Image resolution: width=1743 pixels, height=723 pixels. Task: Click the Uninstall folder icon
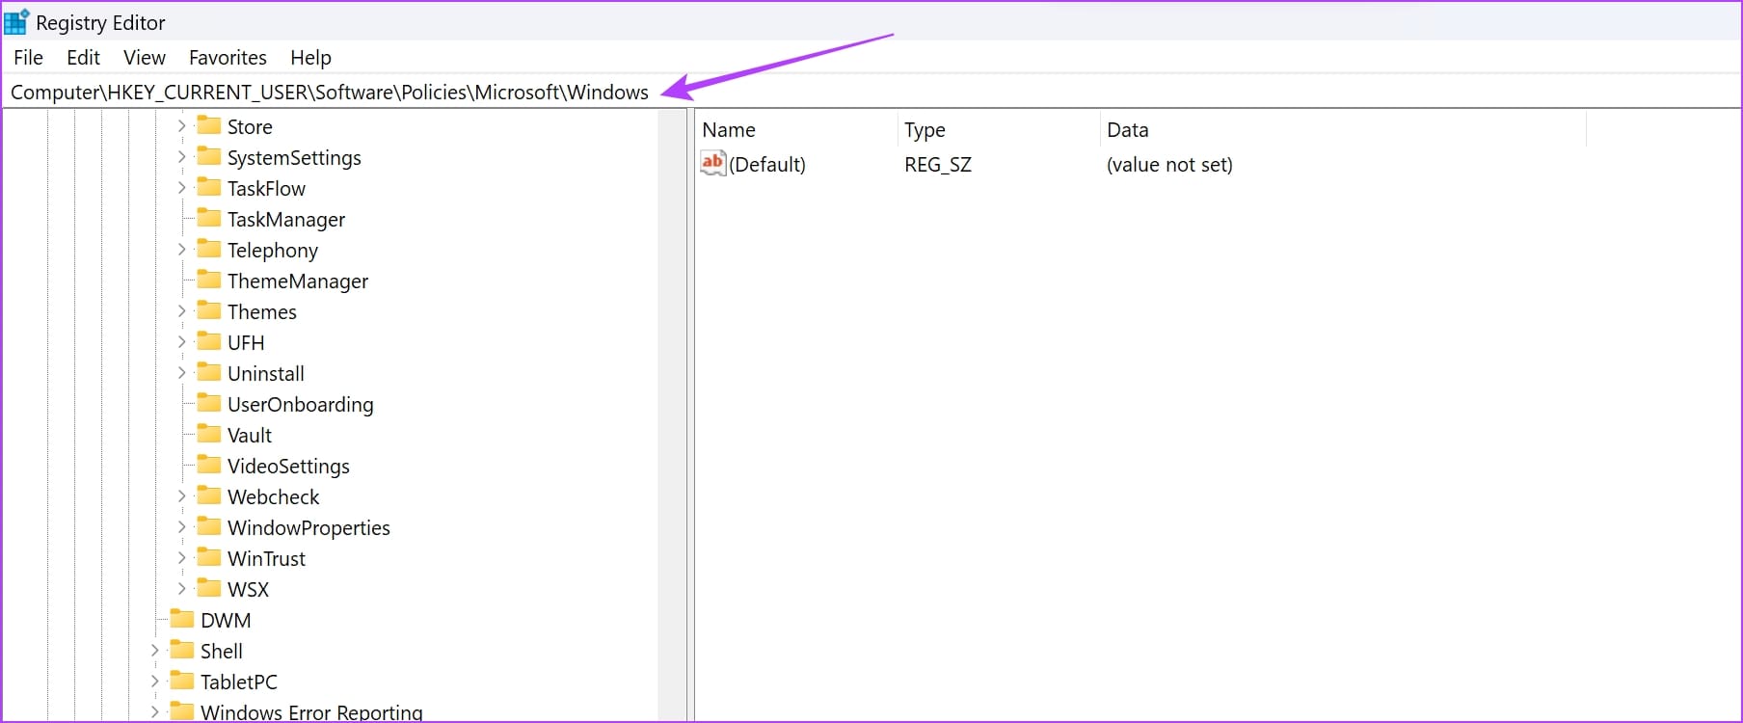pyautogui.click(x=209, y=372)
